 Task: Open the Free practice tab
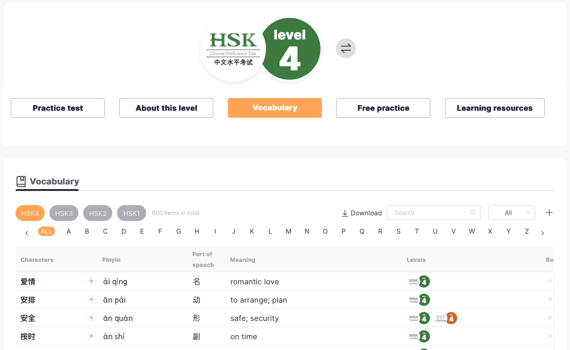383,108
